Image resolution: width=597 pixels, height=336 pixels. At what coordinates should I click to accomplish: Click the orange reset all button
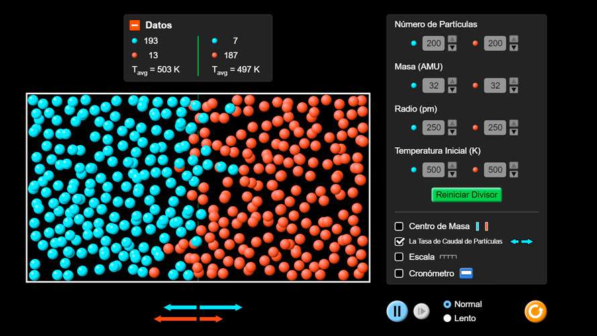(535, 311)
